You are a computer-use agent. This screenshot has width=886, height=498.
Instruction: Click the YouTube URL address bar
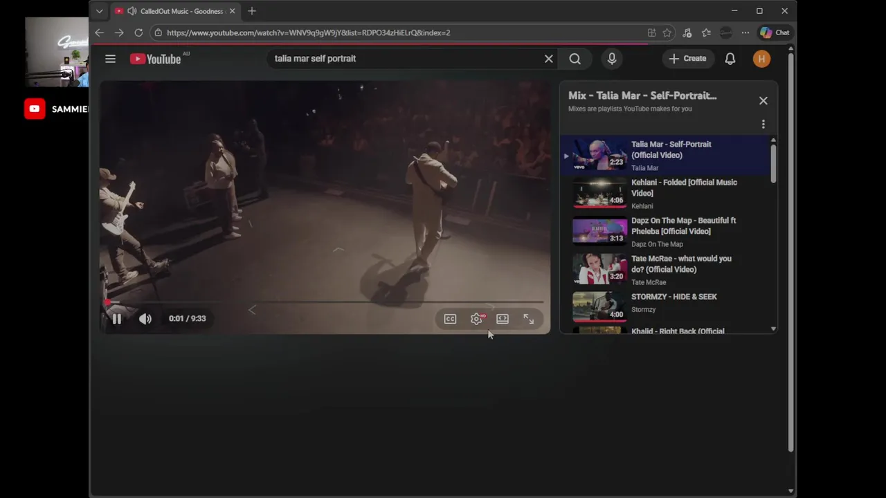(308, 33)
